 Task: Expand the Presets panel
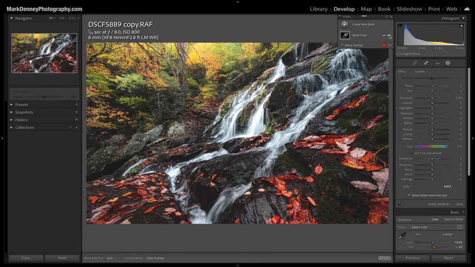coord(11,105)
